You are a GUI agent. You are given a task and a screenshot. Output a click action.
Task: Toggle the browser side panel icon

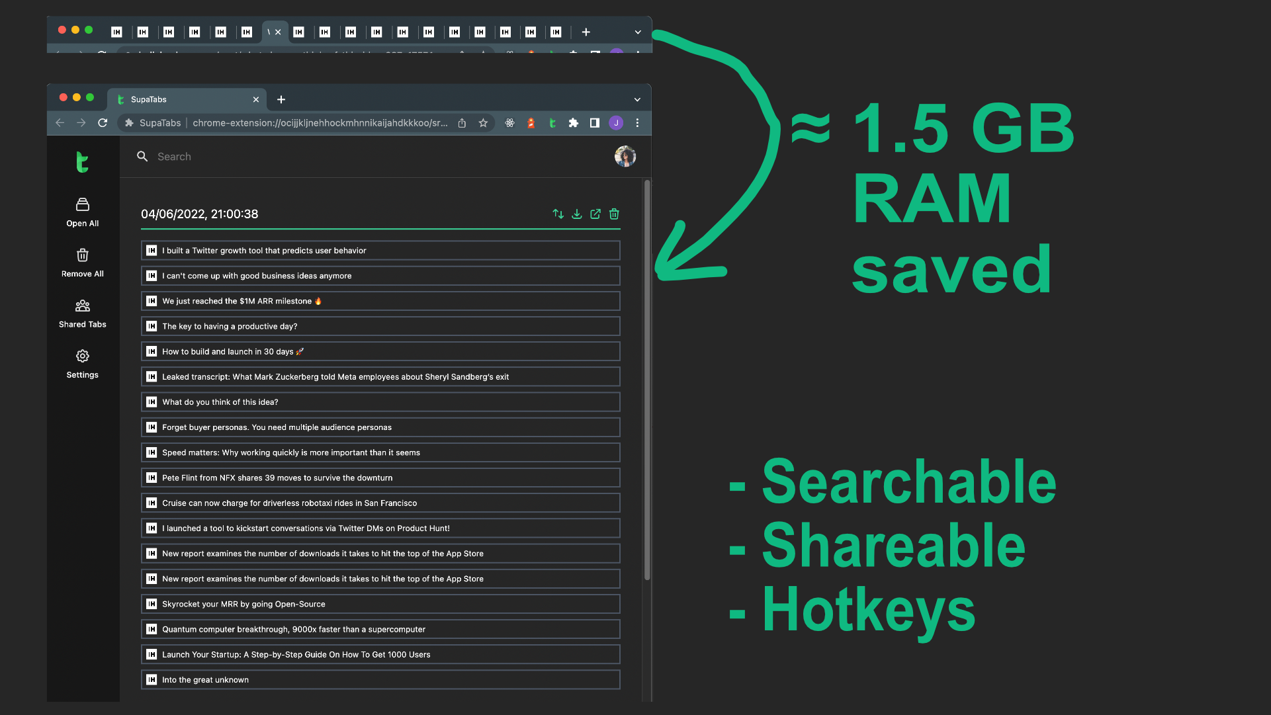tap(595, 122)
